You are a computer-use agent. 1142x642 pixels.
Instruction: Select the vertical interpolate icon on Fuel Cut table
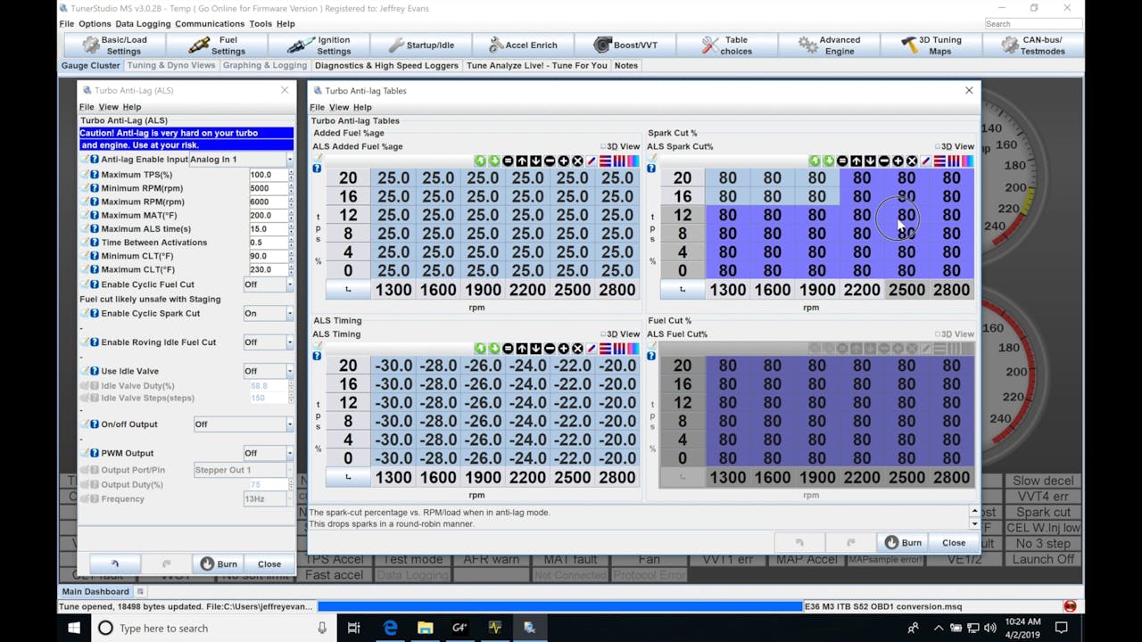click(954, 349)
